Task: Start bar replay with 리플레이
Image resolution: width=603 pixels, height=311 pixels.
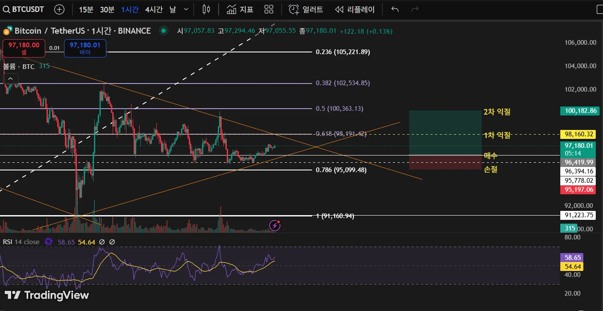Action: [355, 9]
